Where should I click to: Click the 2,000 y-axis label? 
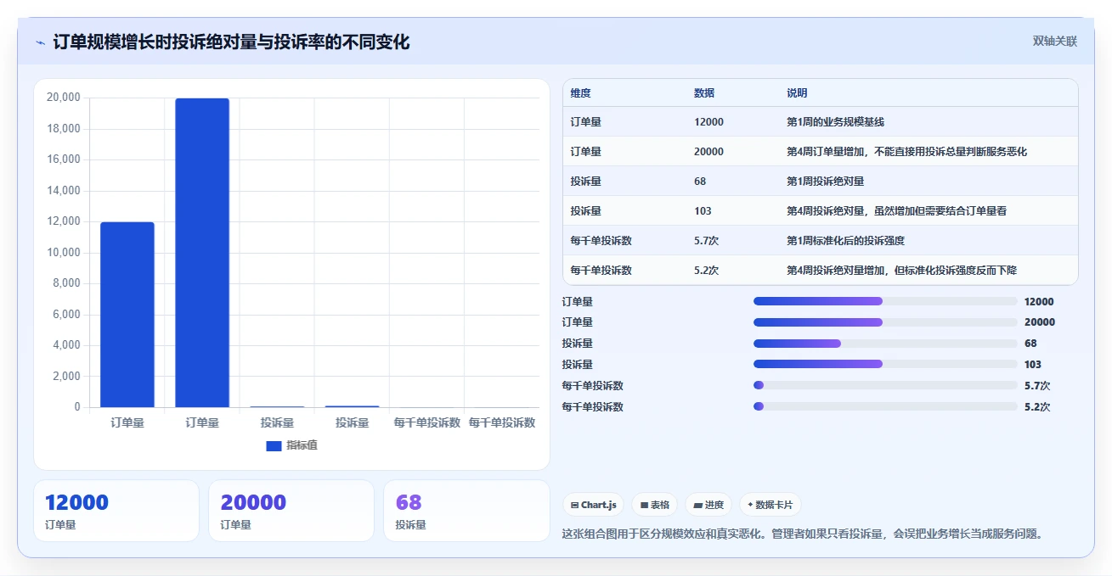click(x=66, y=377)
